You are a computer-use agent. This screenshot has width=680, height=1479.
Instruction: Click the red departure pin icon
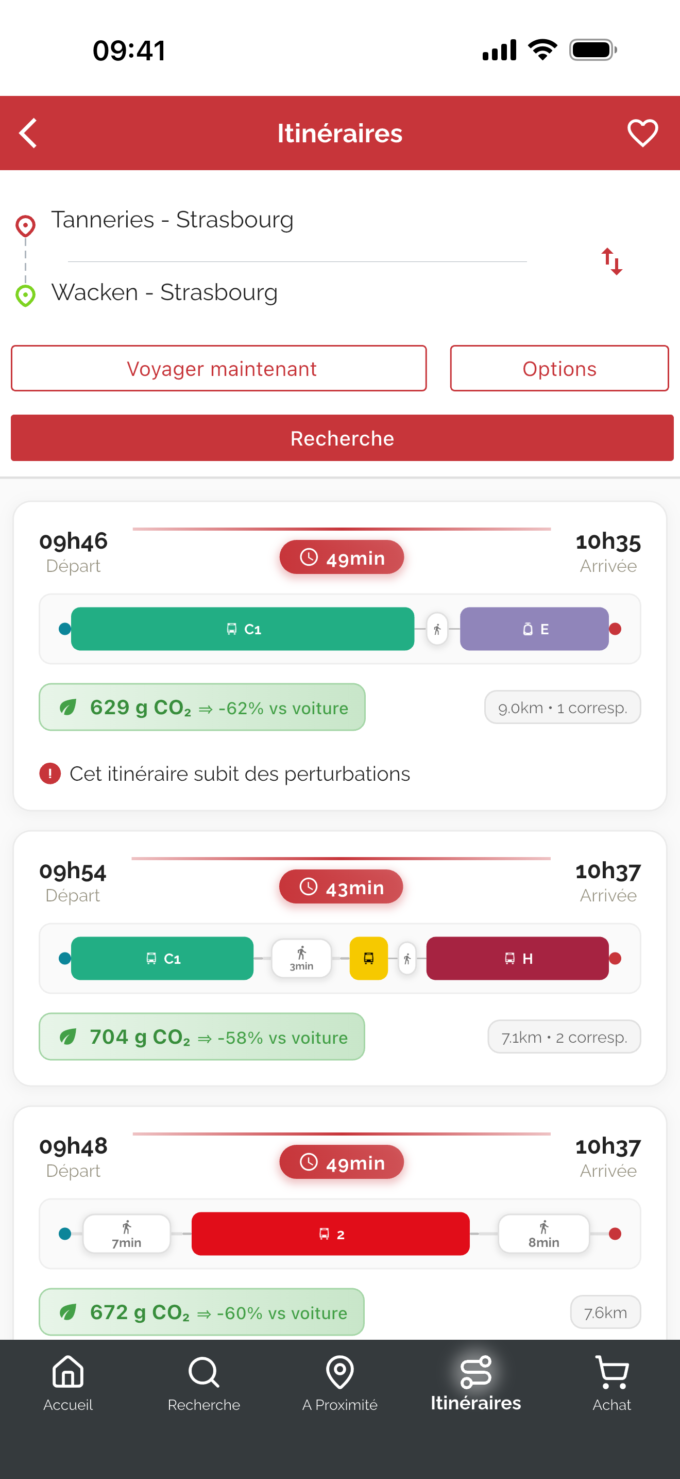(25, 226)
